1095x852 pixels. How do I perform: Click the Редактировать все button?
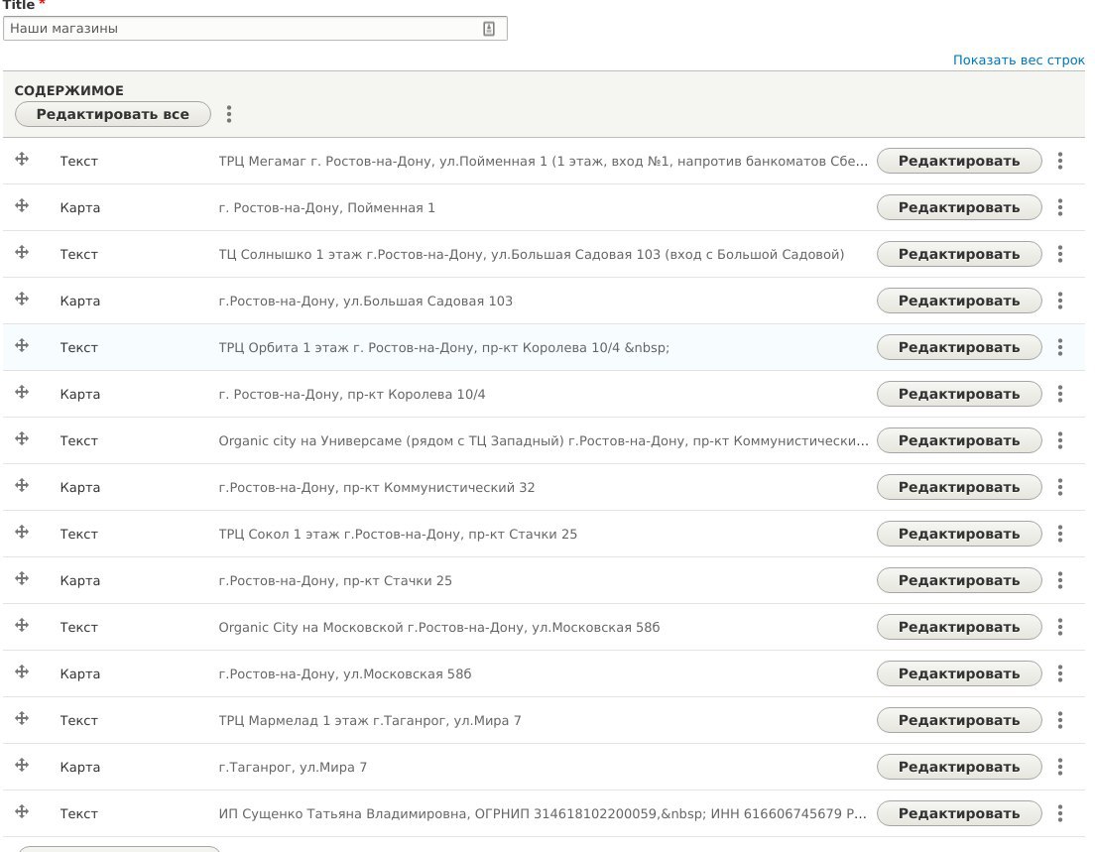coord(112,114)
